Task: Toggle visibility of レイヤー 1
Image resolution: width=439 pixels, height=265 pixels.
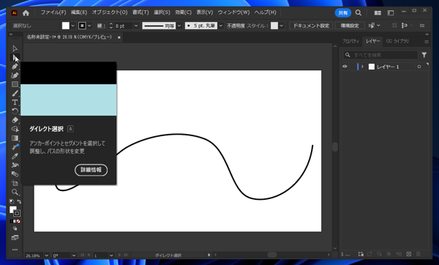Action: pyautogui.click(x=345, y=67)
